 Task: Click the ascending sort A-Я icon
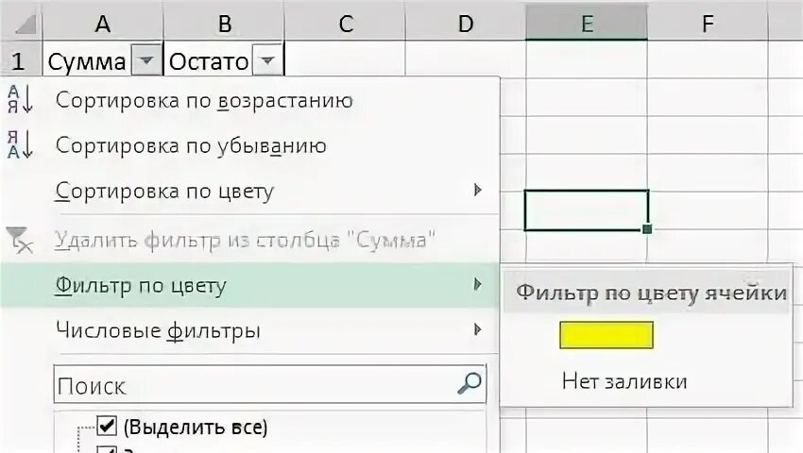20,99
